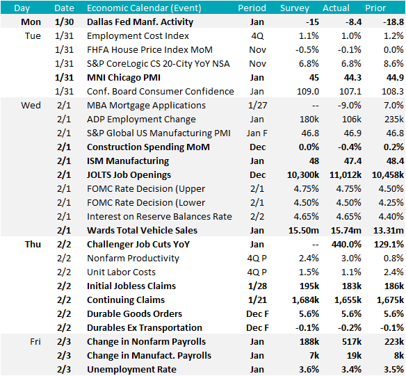
Task: Select the Prior column header
Action: pyautogui.click(x=375, y=8)
